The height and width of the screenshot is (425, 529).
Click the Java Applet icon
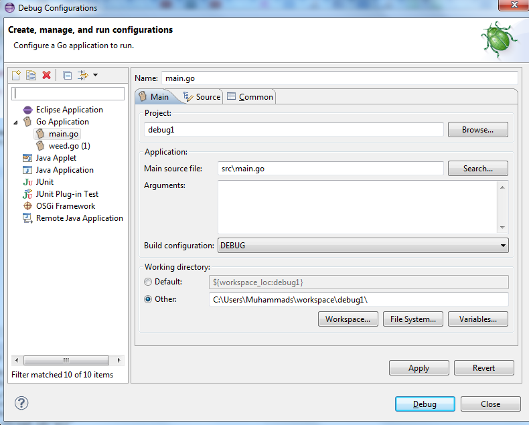(27, 158)
